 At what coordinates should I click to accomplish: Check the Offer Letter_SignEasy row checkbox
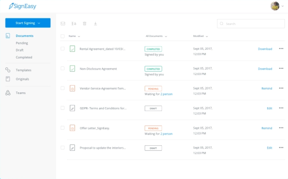pyautogui.click(x=63, y=128)
